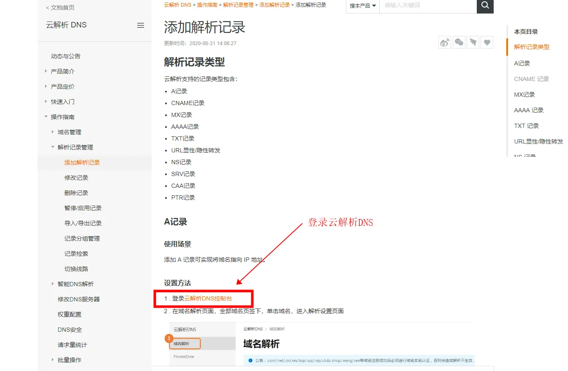The image size is (568, 371).
Task: Jump to 解析记录类型 in page contents
Action: (x=532, y=47)
